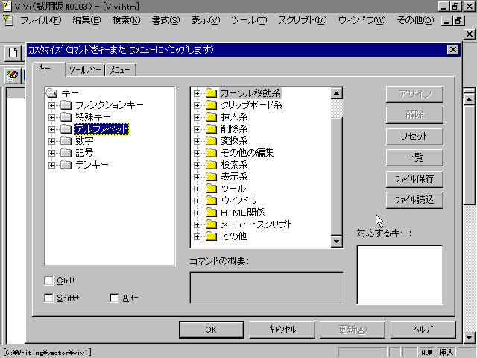This screenshot has width=477, height=358.
Task: Open the スクリプト(M) menu
Action: pyautogui.click(x=303, y=20)
